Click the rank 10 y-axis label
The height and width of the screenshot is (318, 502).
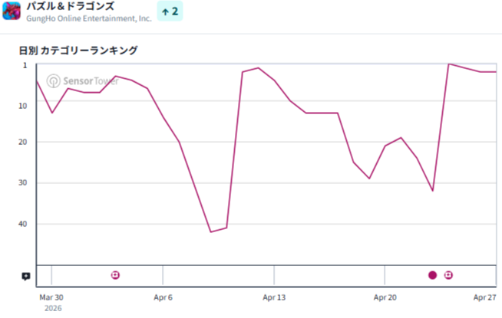click(x=23, y=101)
